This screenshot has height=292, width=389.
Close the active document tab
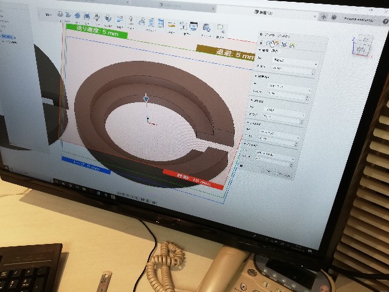coord(315,16)
